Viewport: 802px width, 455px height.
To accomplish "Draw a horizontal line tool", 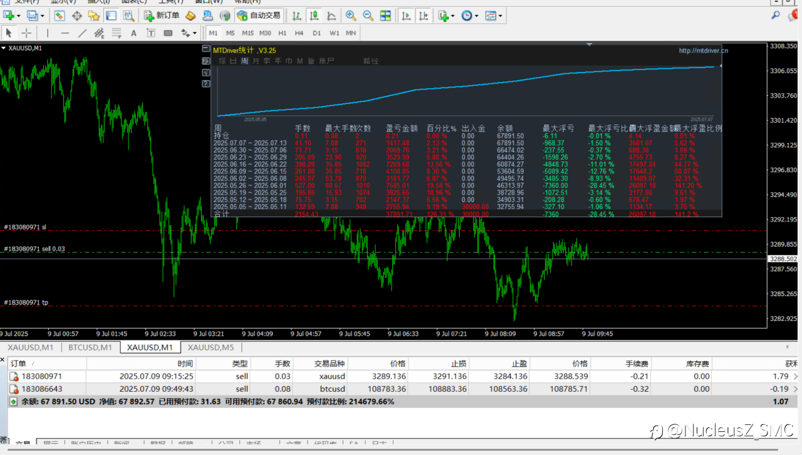I will coord(65,33).
